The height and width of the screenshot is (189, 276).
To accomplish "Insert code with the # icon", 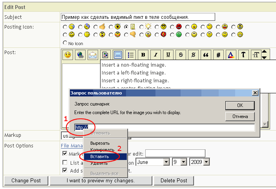I will 218,55.
